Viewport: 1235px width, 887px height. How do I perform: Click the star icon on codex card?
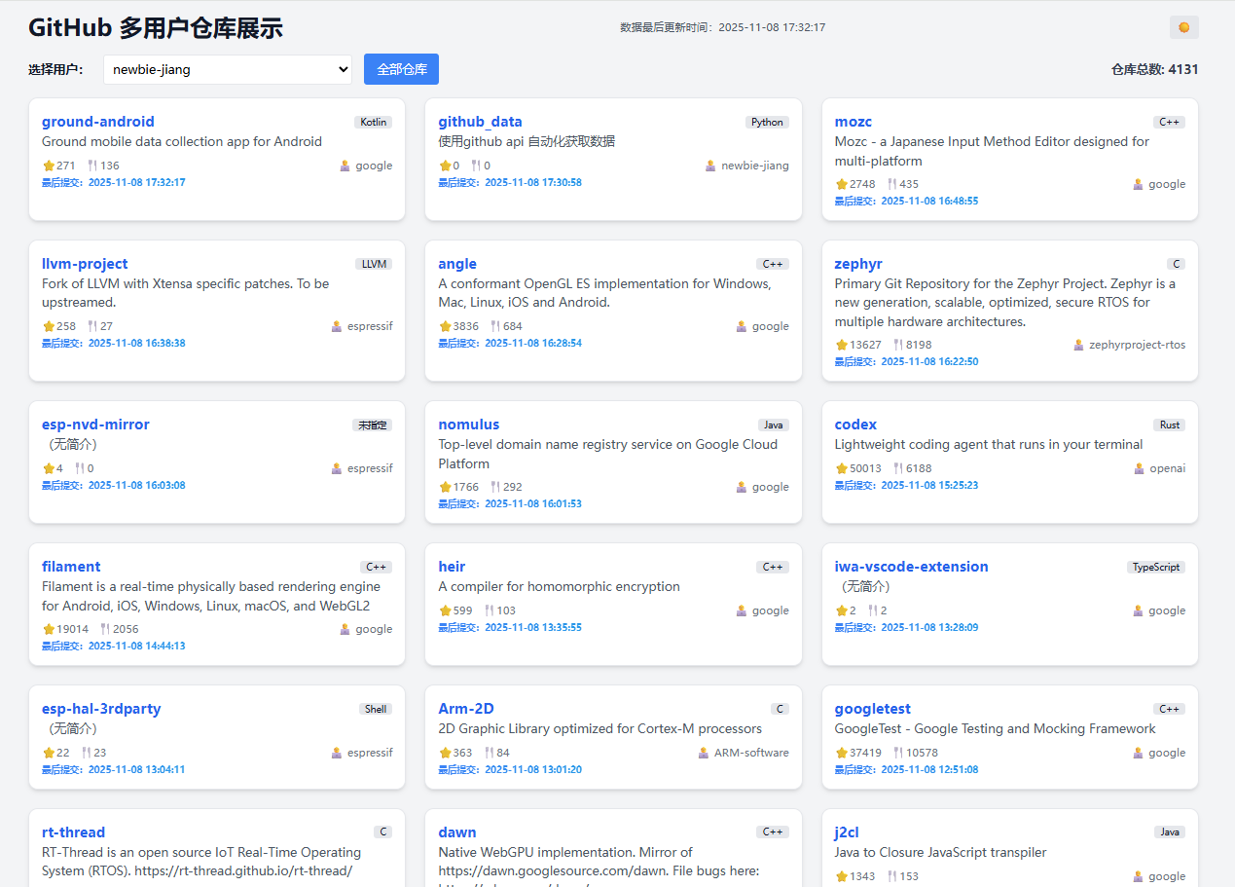pyautogui.click(x=842, y=468)
